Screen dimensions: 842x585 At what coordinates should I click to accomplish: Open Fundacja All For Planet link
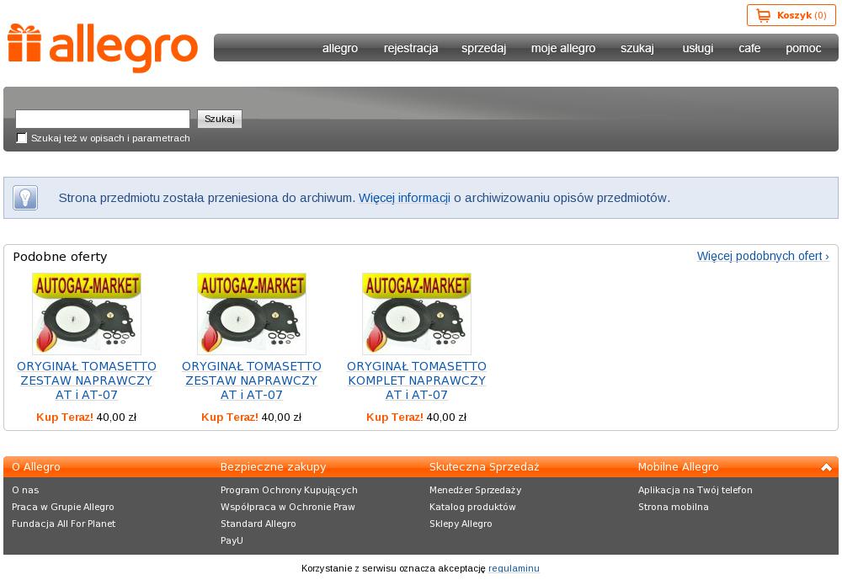pos(63,524)
